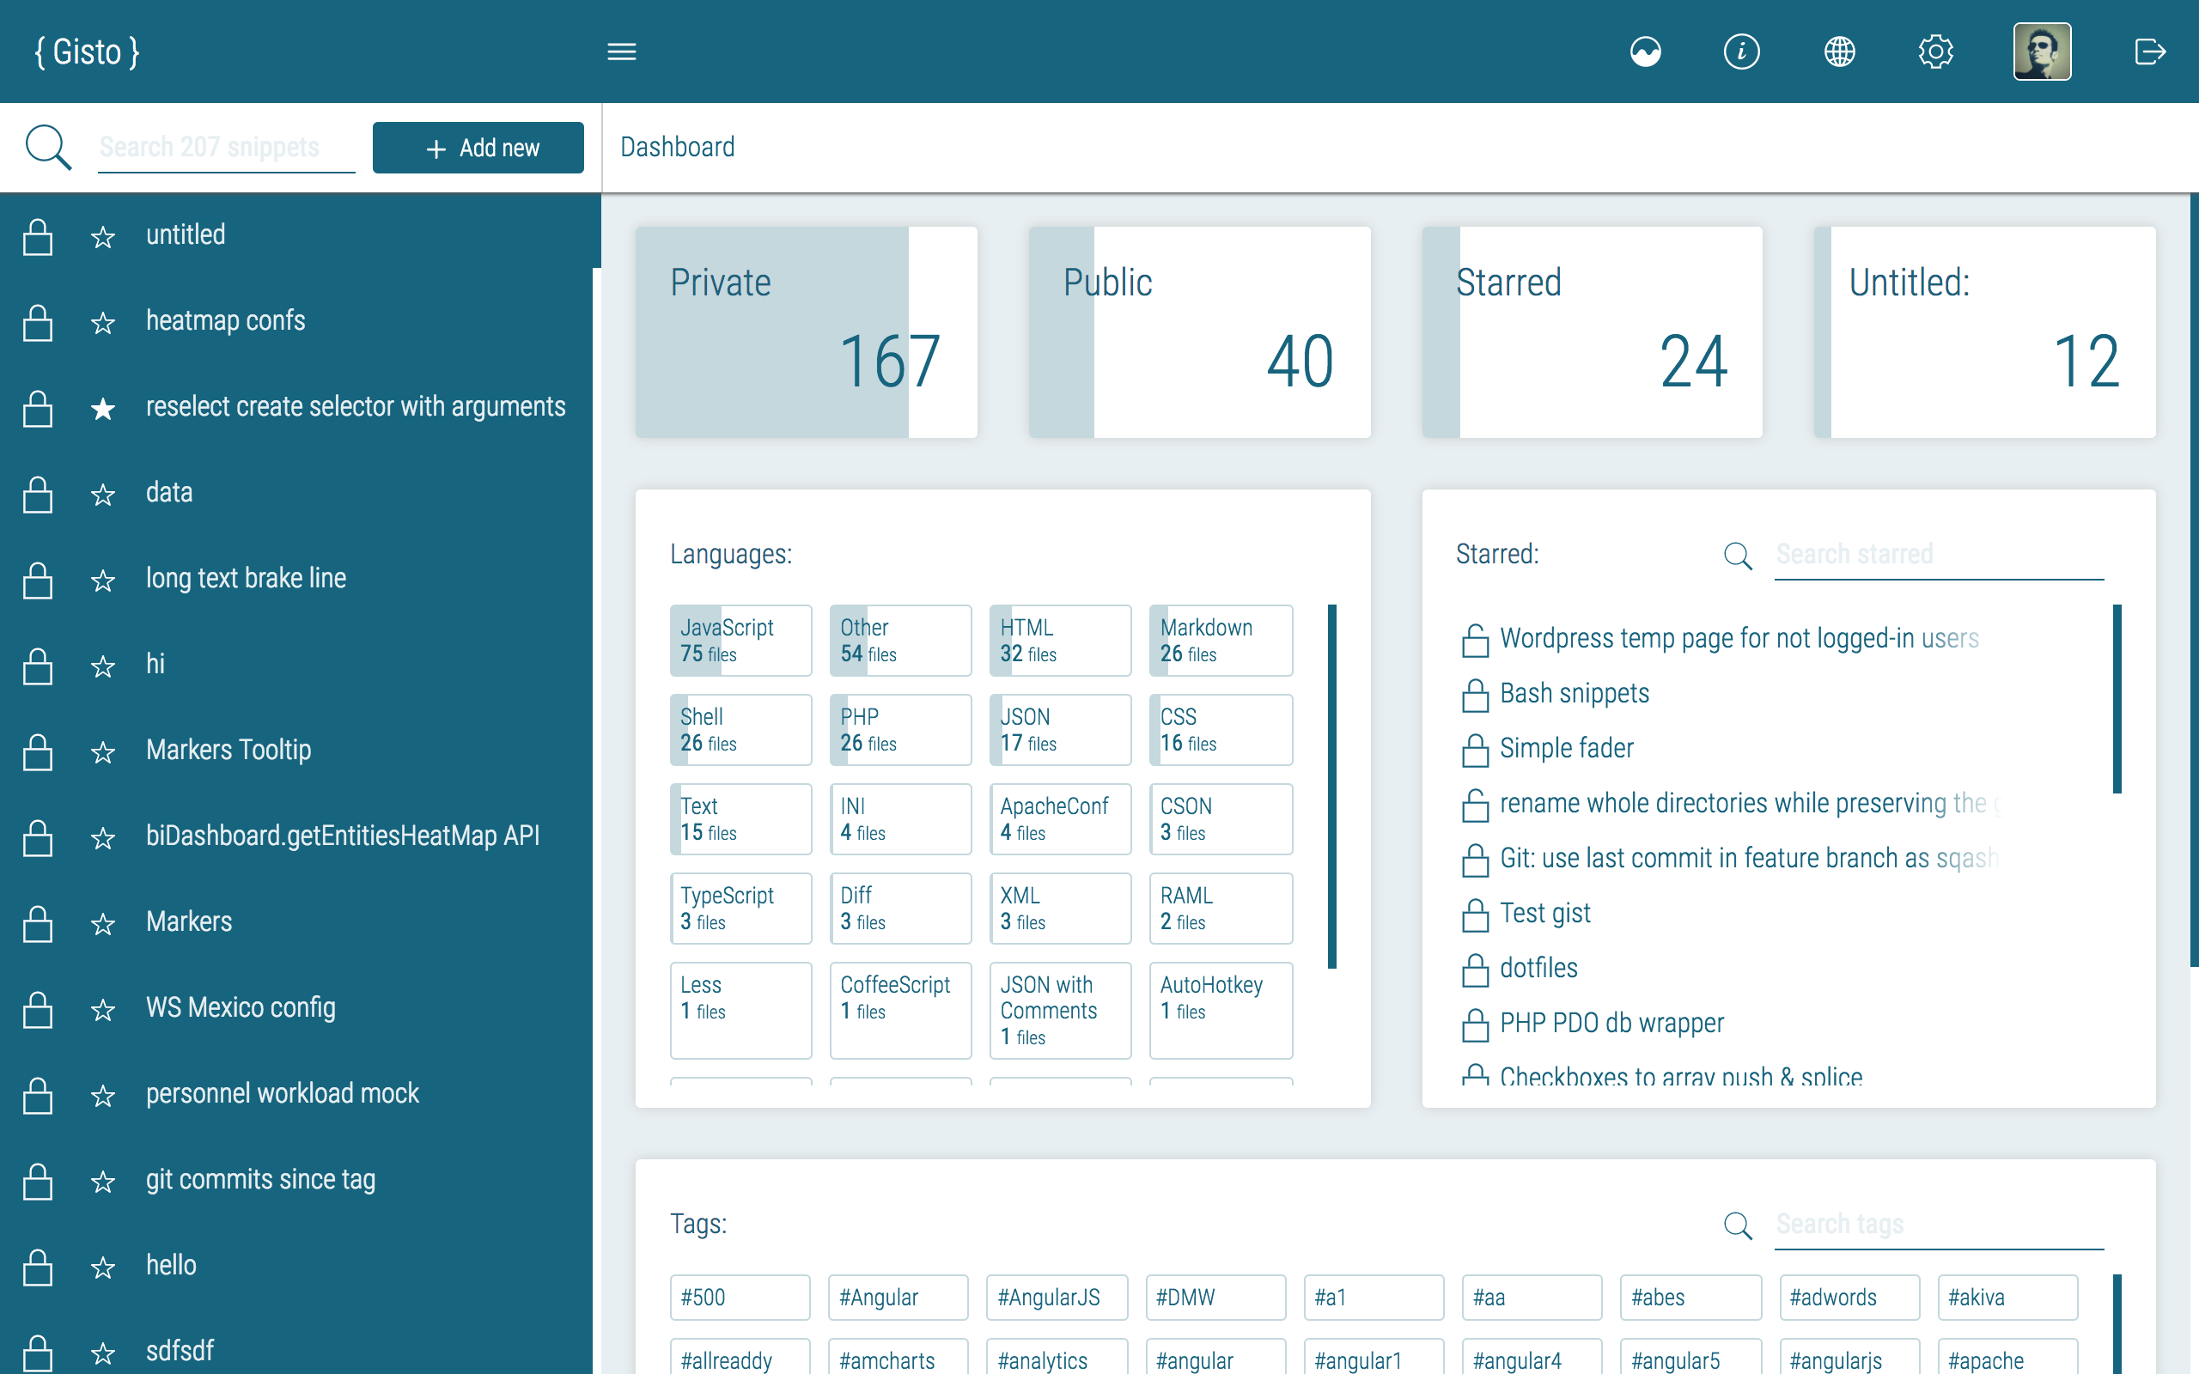Open settings gear icon

click(1935, 52)
